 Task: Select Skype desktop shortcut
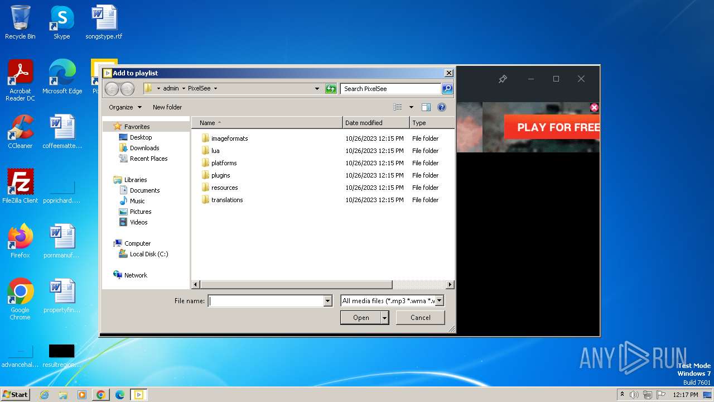(x=62, y=23)
